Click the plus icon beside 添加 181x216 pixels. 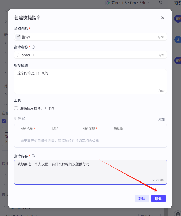(155, 119)
